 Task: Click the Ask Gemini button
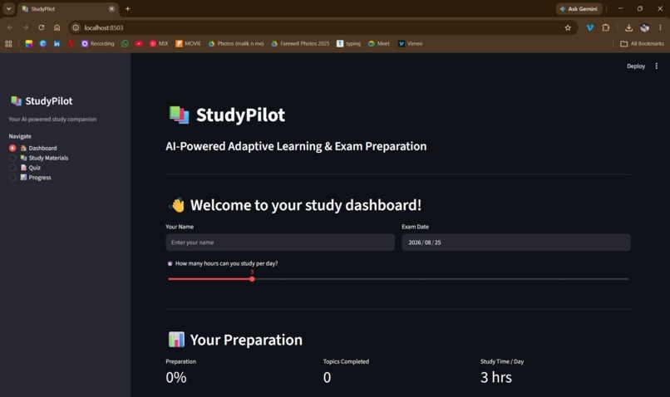[x=579, y=8]
